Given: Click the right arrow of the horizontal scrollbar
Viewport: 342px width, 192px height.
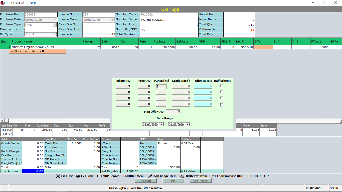Looking at the screenshot, I should pyautogui.click(x=341, y=121).
